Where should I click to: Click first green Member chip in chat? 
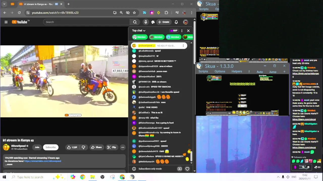coord(139,37)
